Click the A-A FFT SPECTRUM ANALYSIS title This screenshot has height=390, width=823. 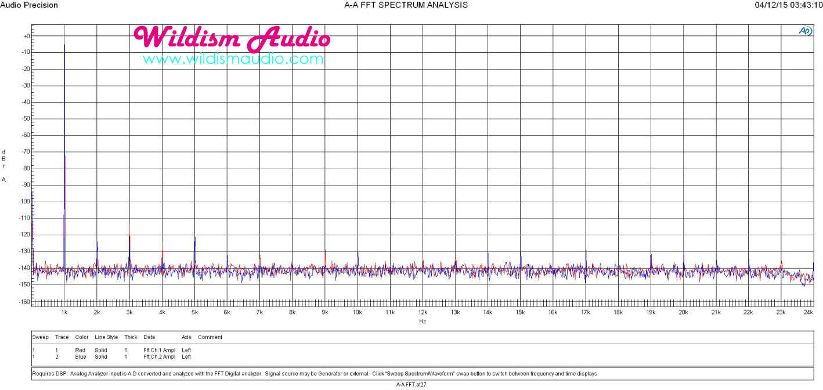point(406,5)
